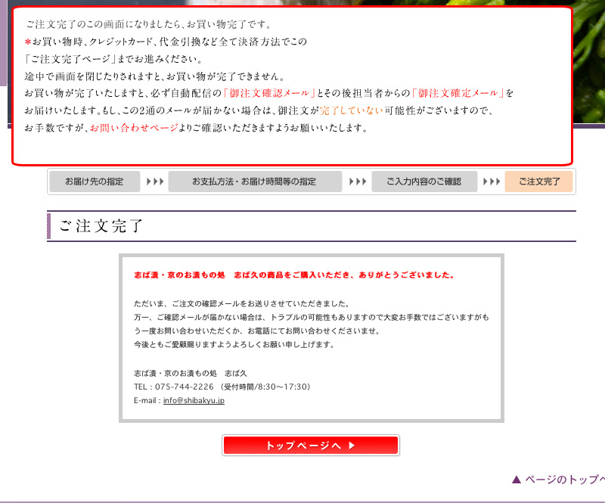Click the arrows after お届け先の指定 step
Viewport: 605px width, 503px height.
tap(154, 181)
